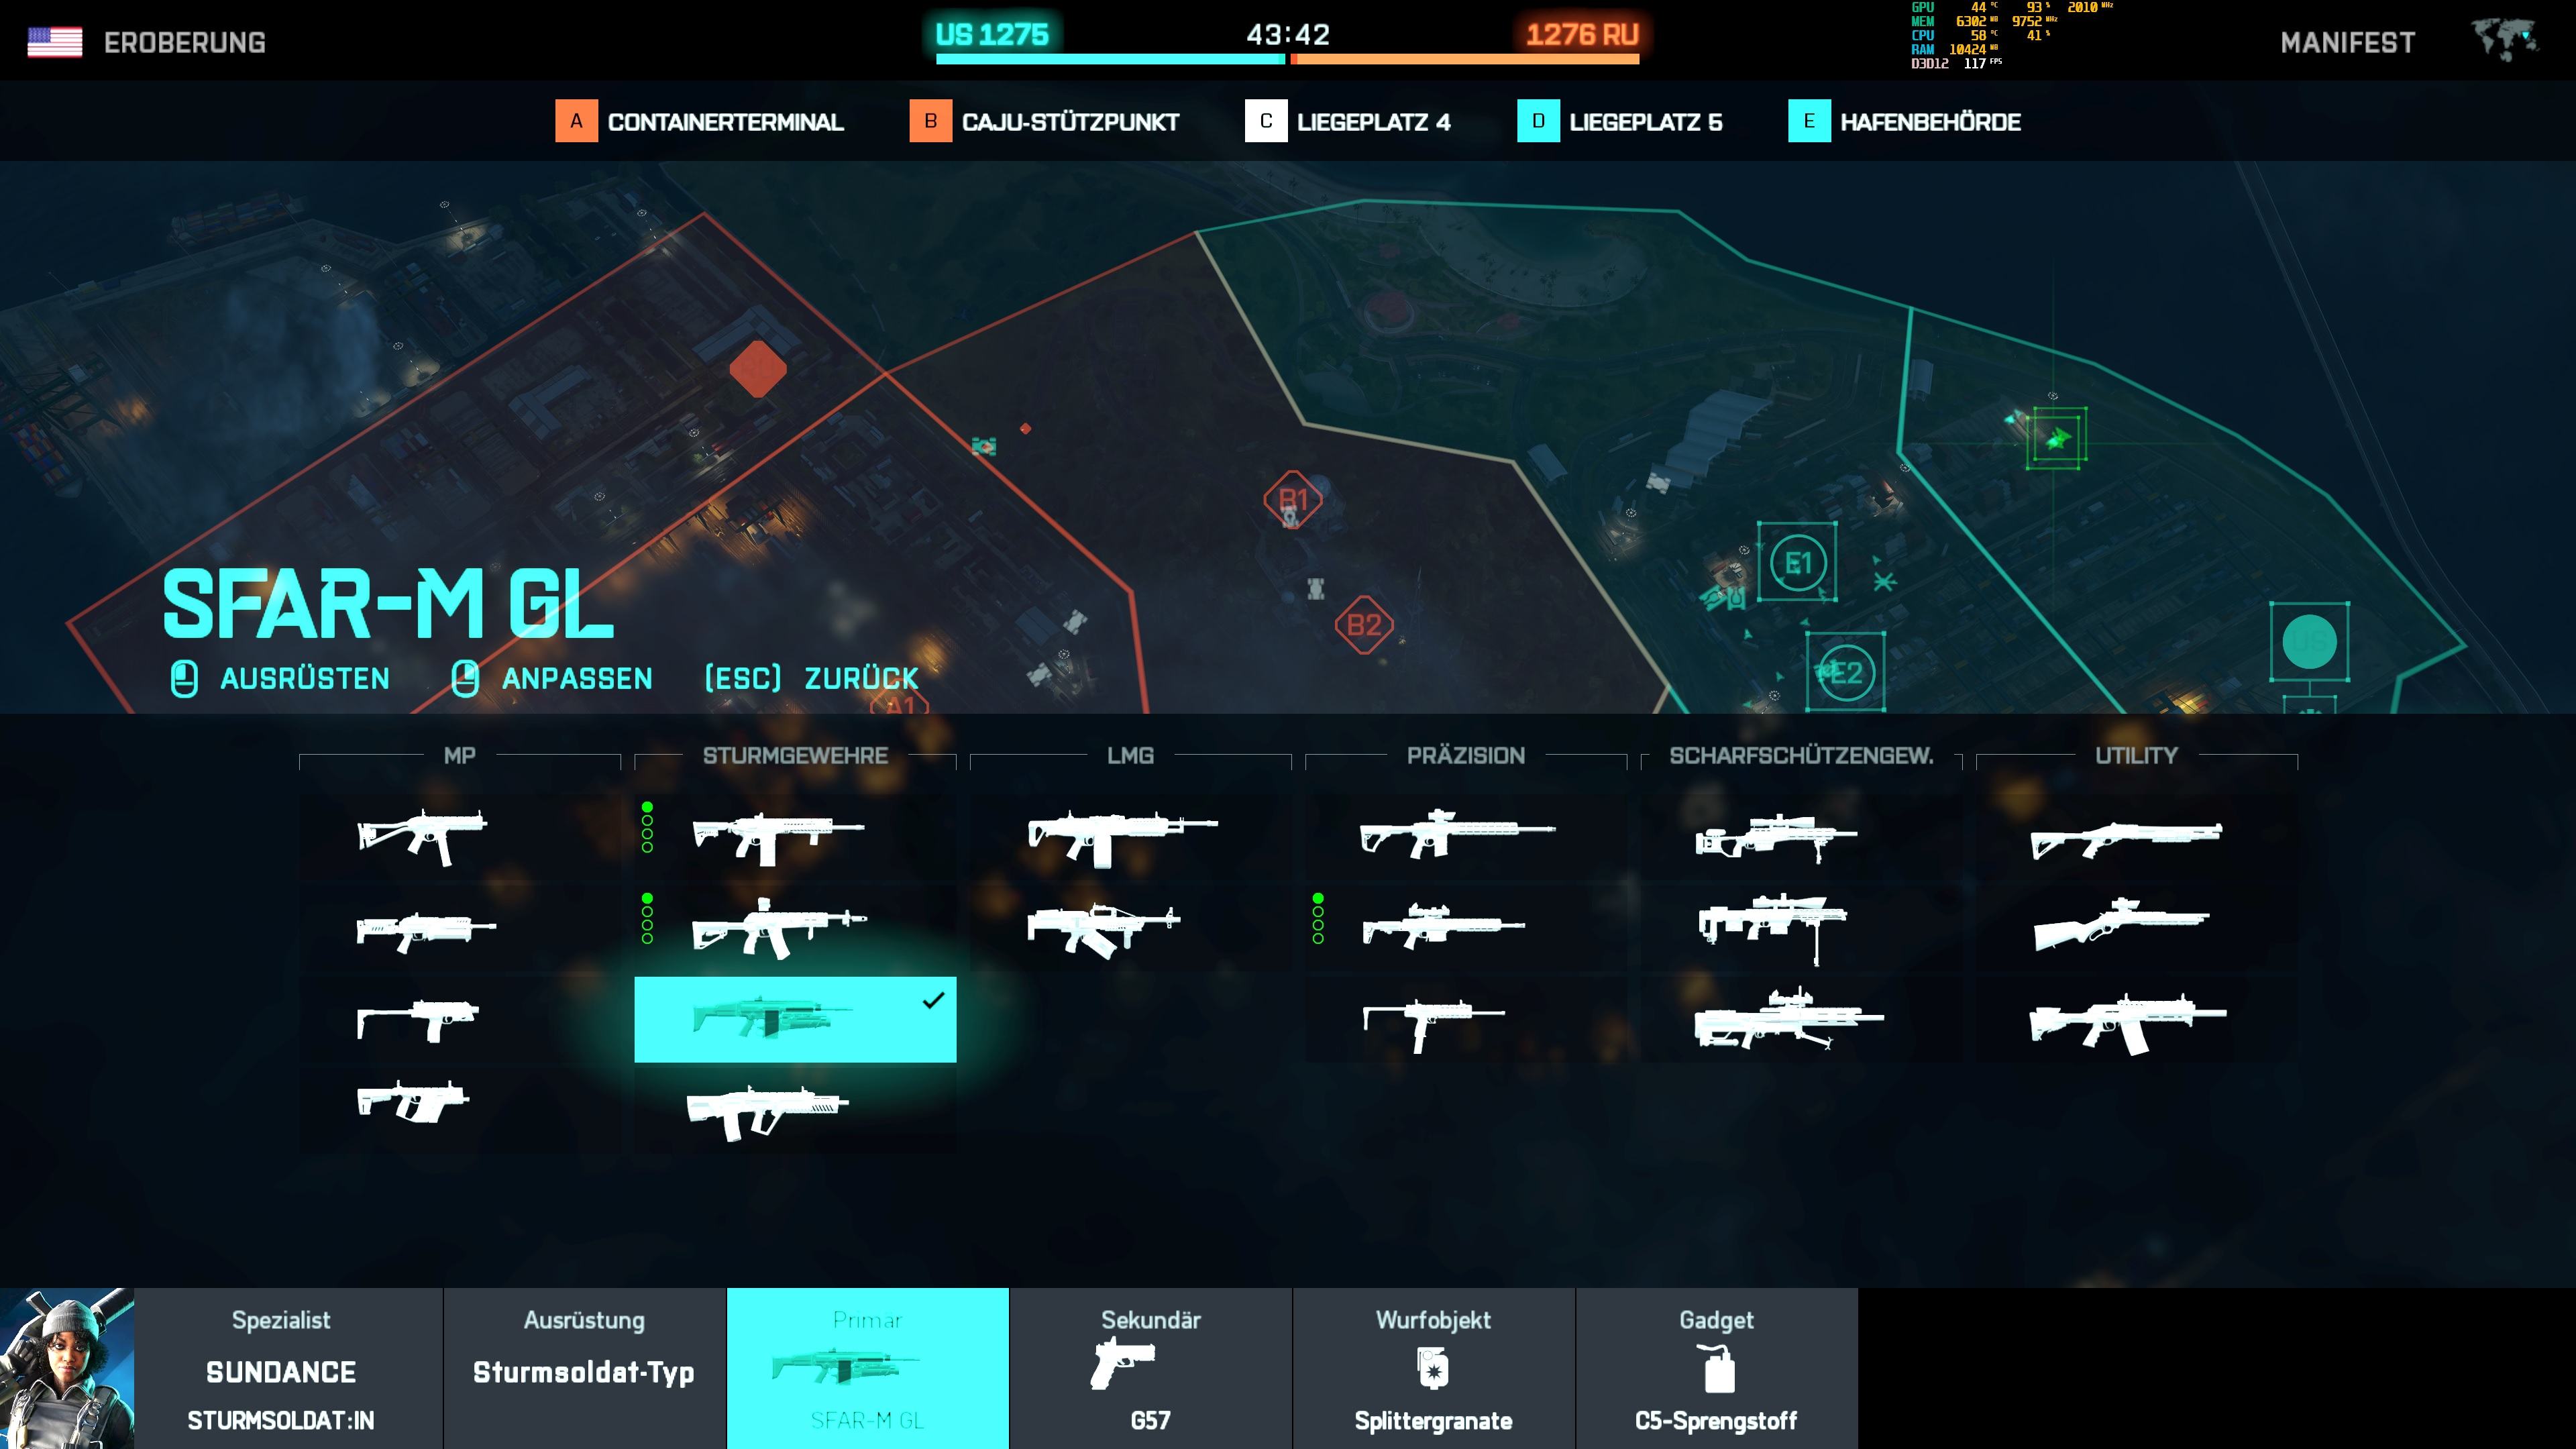
Task: Open the Sekundär G57 weapon slot
Action: tap(1150, 1370)
